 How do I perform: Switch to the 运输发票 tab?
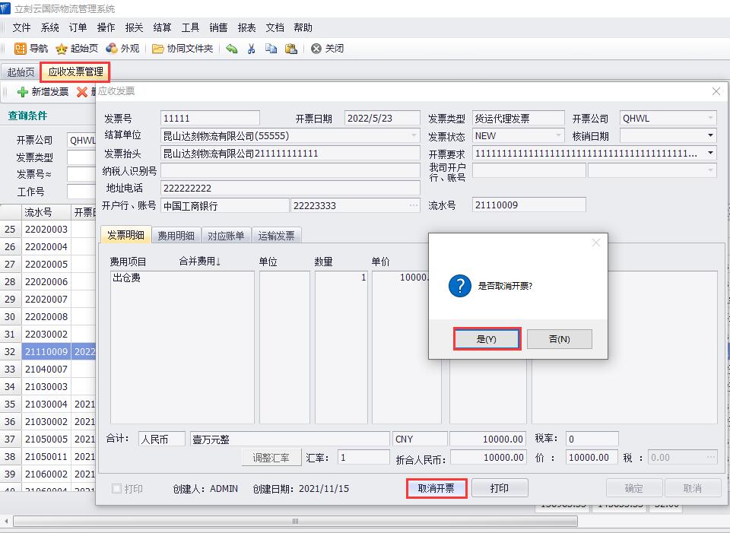(x=276, y=236)
